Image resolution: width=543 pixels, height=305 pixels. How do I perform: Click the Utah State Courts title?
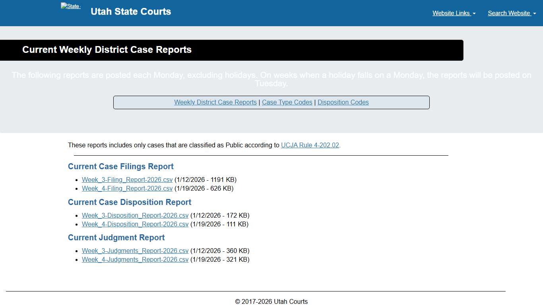coord(131,12)
